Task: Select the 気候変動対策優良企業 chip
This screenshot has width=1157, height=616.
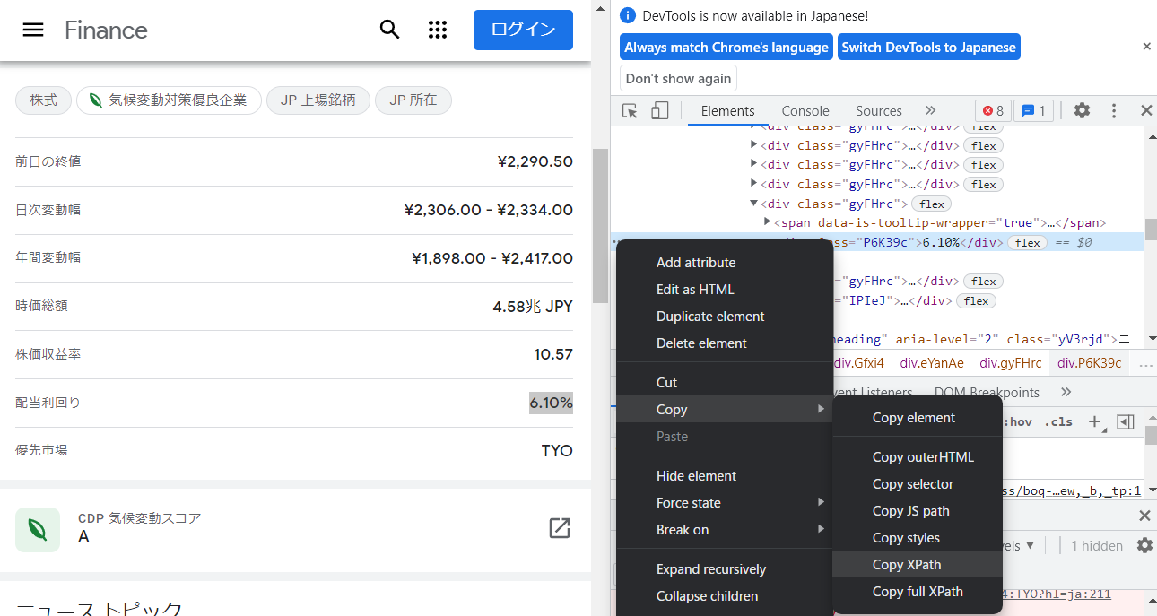Action: click(x=169, y=100)
